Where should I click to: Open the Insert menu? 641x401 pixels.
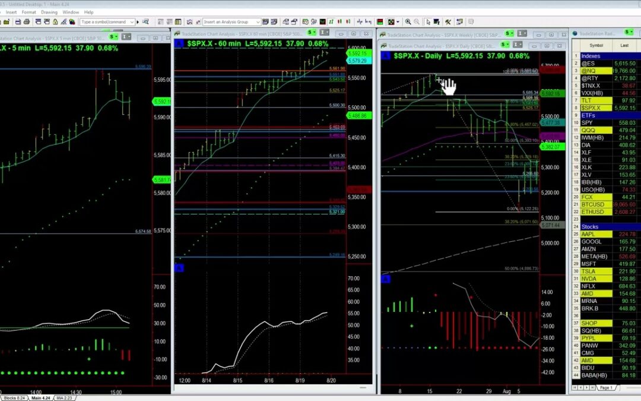tap(11, 12)
